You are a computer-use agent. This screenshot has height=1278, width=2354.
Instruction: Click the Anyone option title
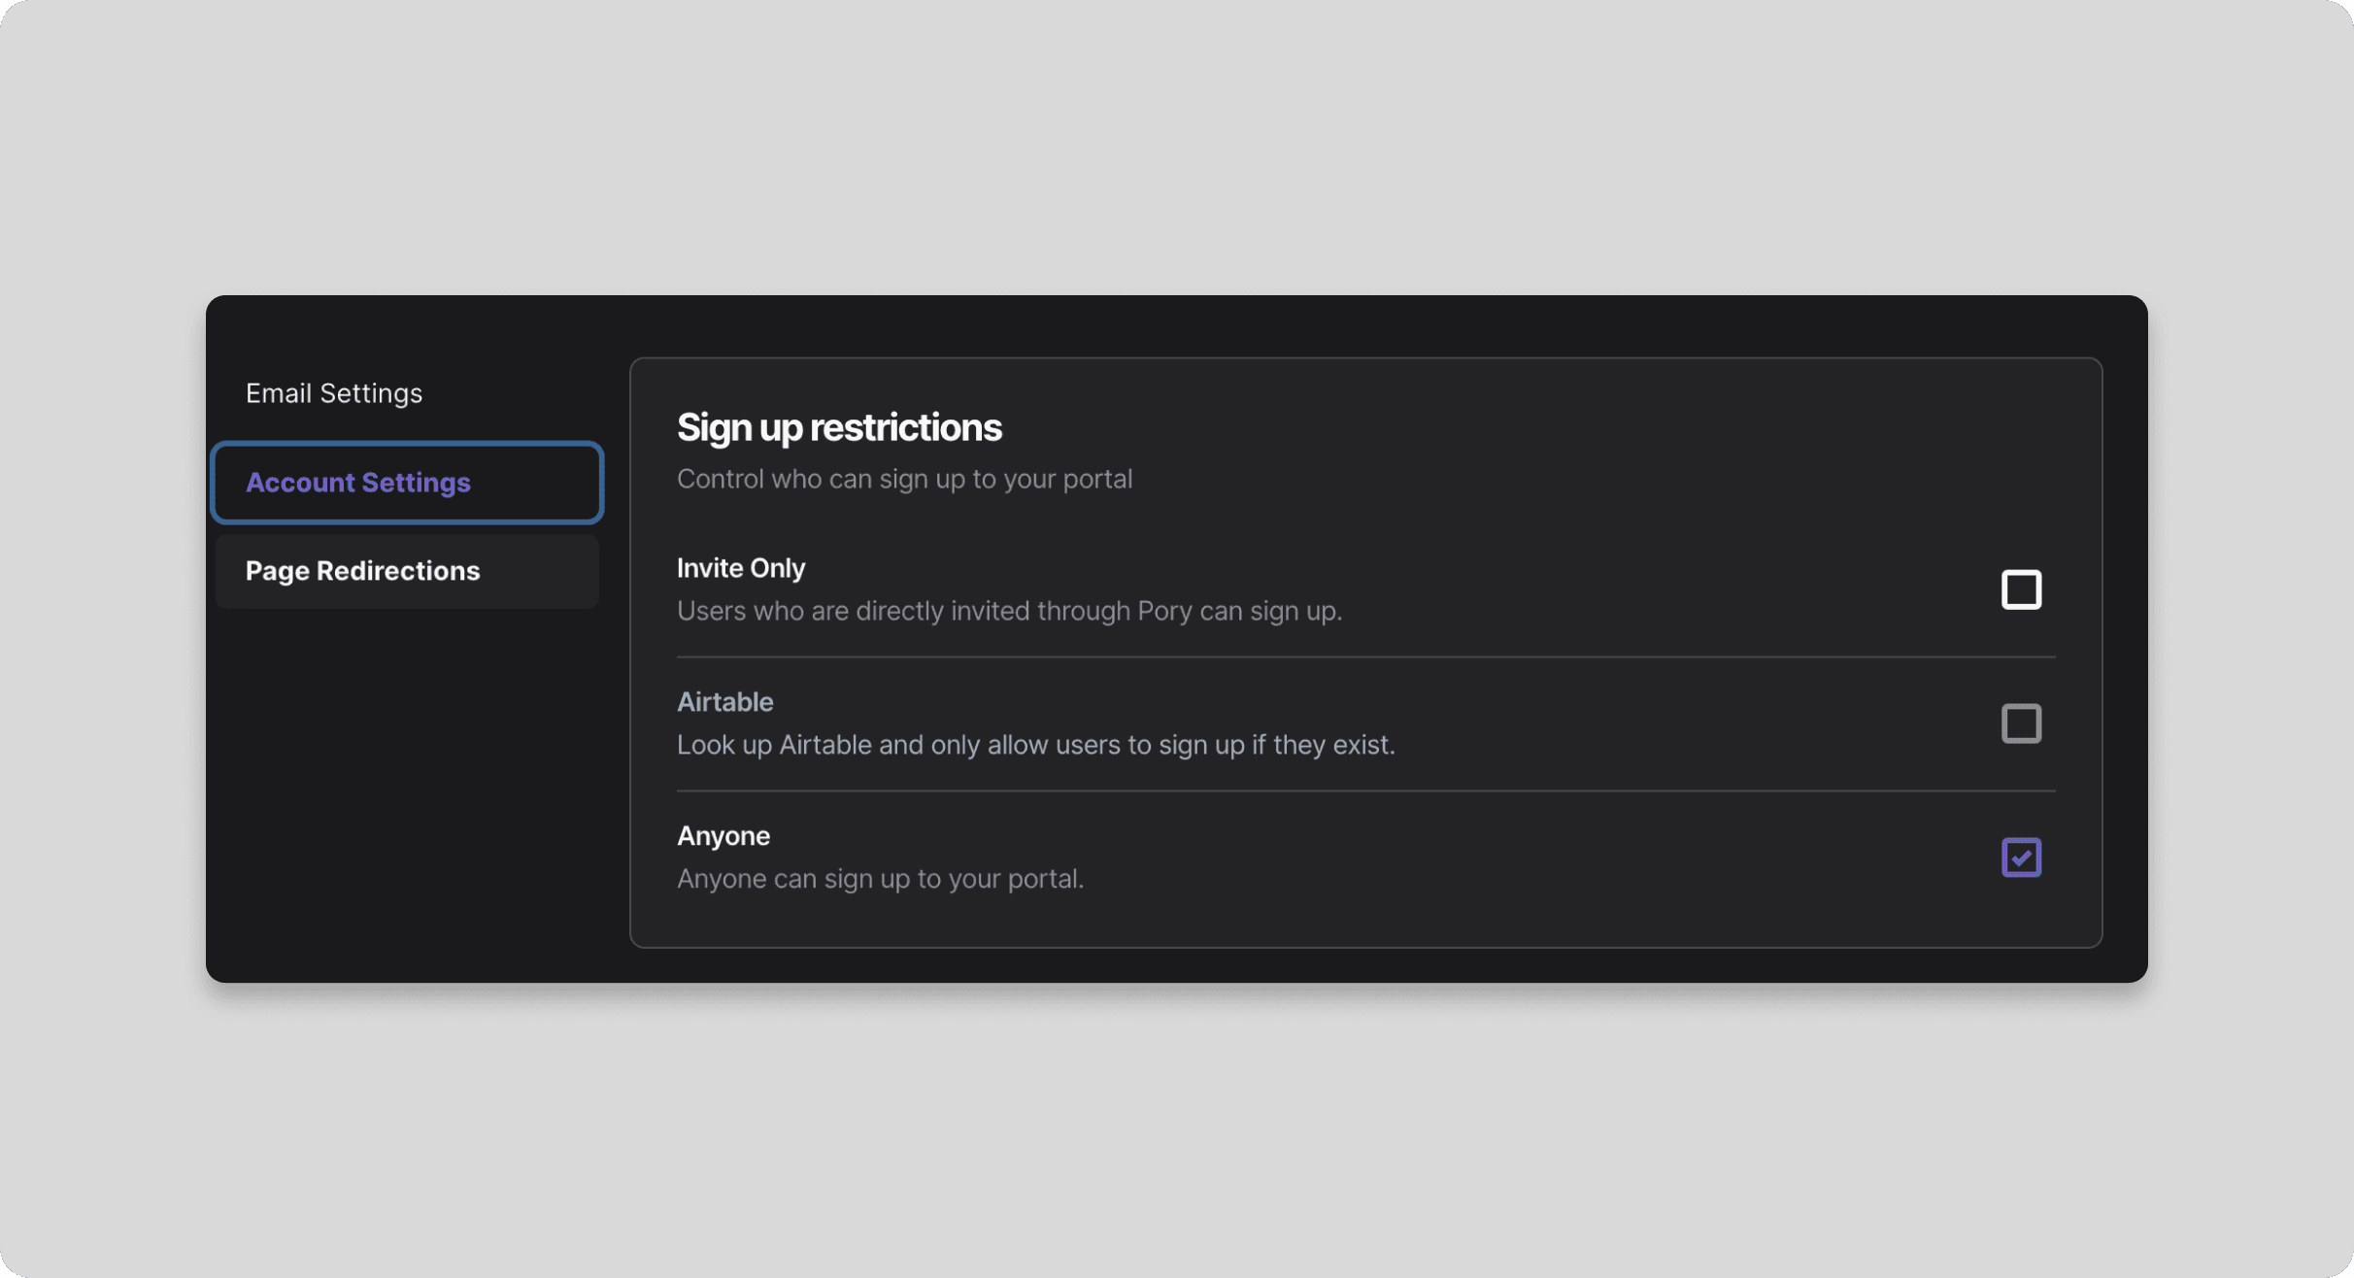point(723,836)
